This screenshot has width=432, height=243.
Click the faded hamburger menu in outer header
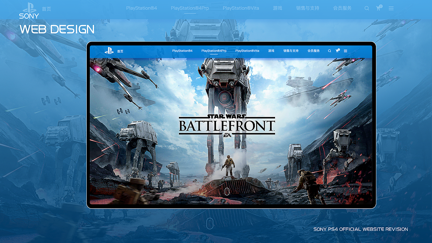coord(391,8)
